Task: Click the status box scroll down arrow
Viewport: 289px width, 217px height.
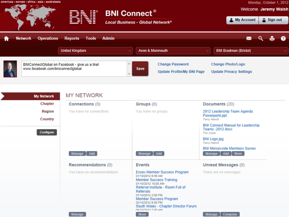Action: (129, 74)
